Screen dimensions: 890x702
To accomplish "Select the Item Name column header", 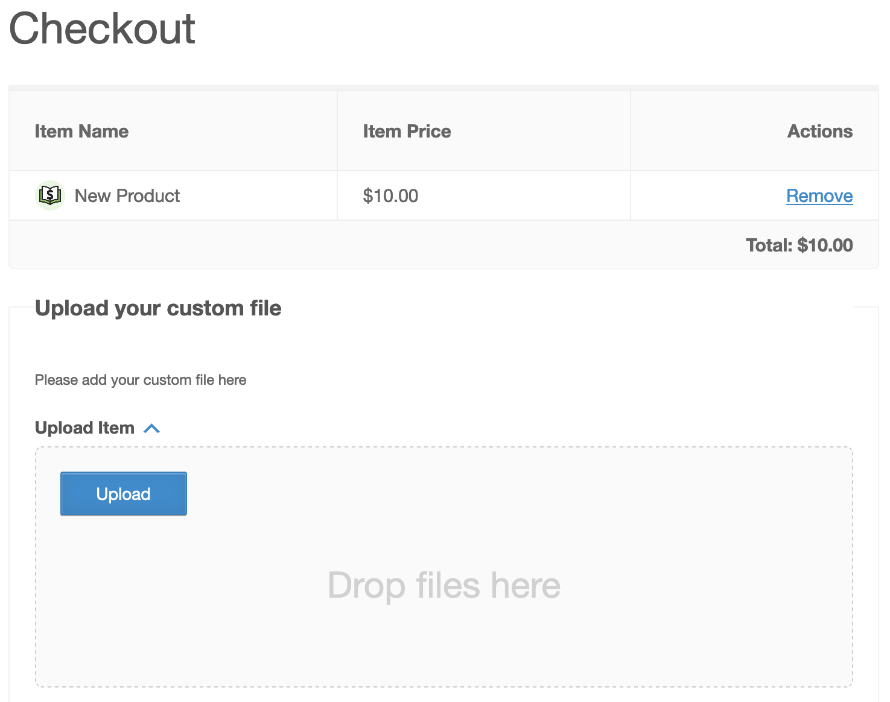I will pos(81,131).
